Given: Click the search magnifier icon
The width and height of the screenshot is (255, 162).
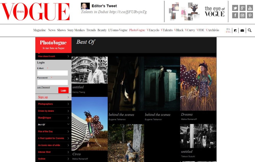Looking at the screenshot, I should 249,30.
